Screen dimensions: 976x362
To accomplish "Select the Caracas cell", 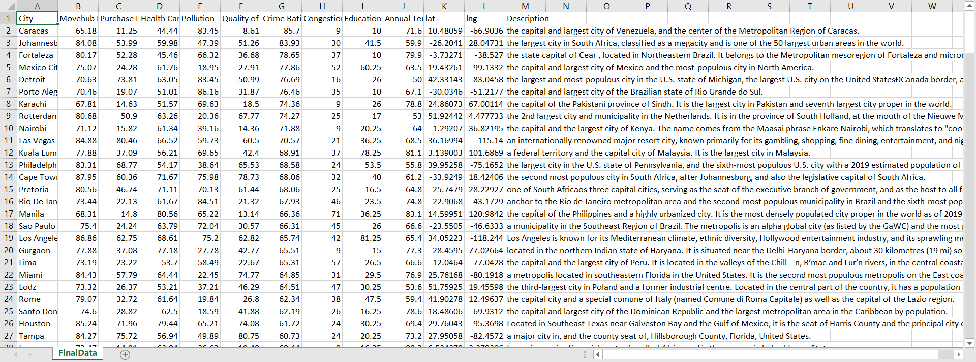I will coord(38,31).
